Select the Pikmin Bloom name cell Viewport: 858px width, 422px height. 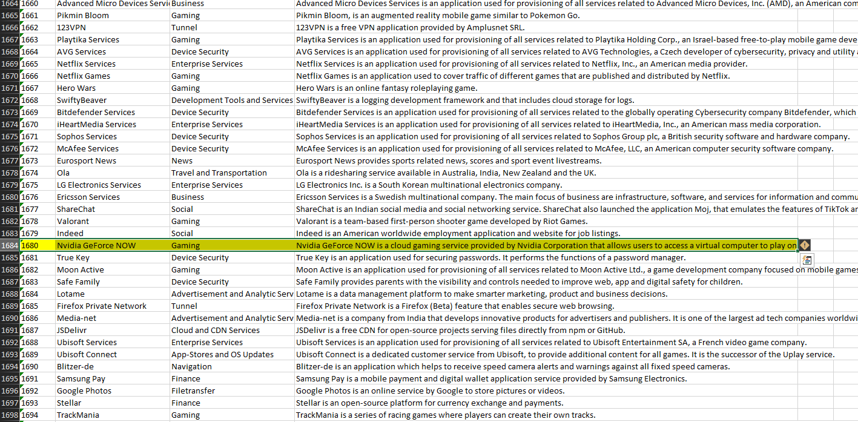click(113, 15)
